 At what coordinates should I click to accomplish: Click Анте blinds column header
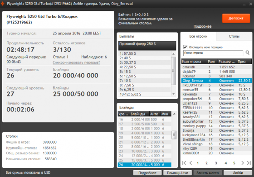coord(155,114)
